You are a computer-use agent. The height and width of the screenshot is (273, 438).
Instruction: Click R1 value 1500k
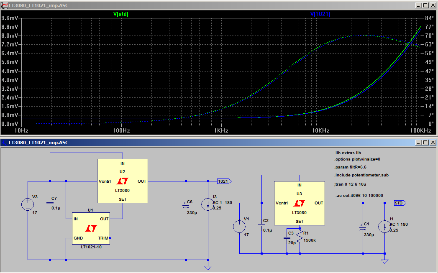[310, 240]
